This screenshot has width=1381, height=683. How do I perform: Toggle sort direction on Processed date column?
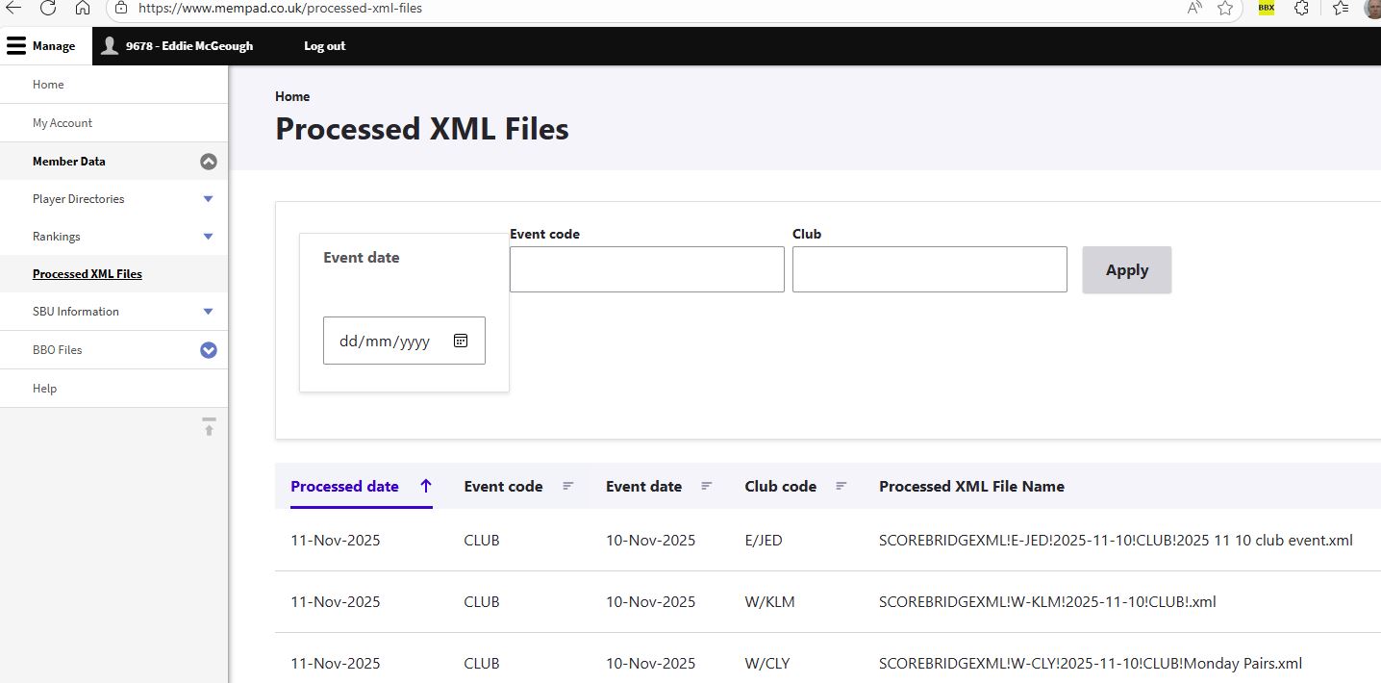point(426,486)
